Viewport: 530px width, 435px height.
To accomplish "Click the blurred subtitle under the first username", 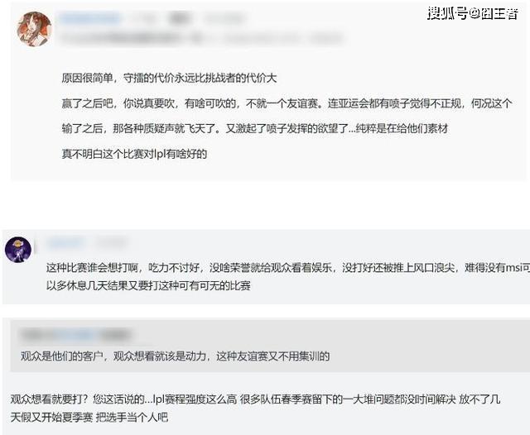I will [201, 38].
